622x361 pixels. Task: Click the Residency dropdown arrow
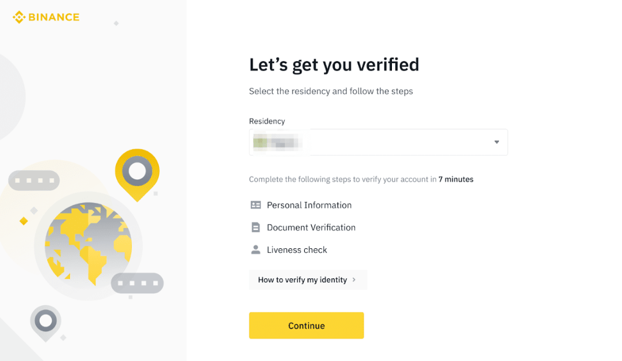[496, 142]
